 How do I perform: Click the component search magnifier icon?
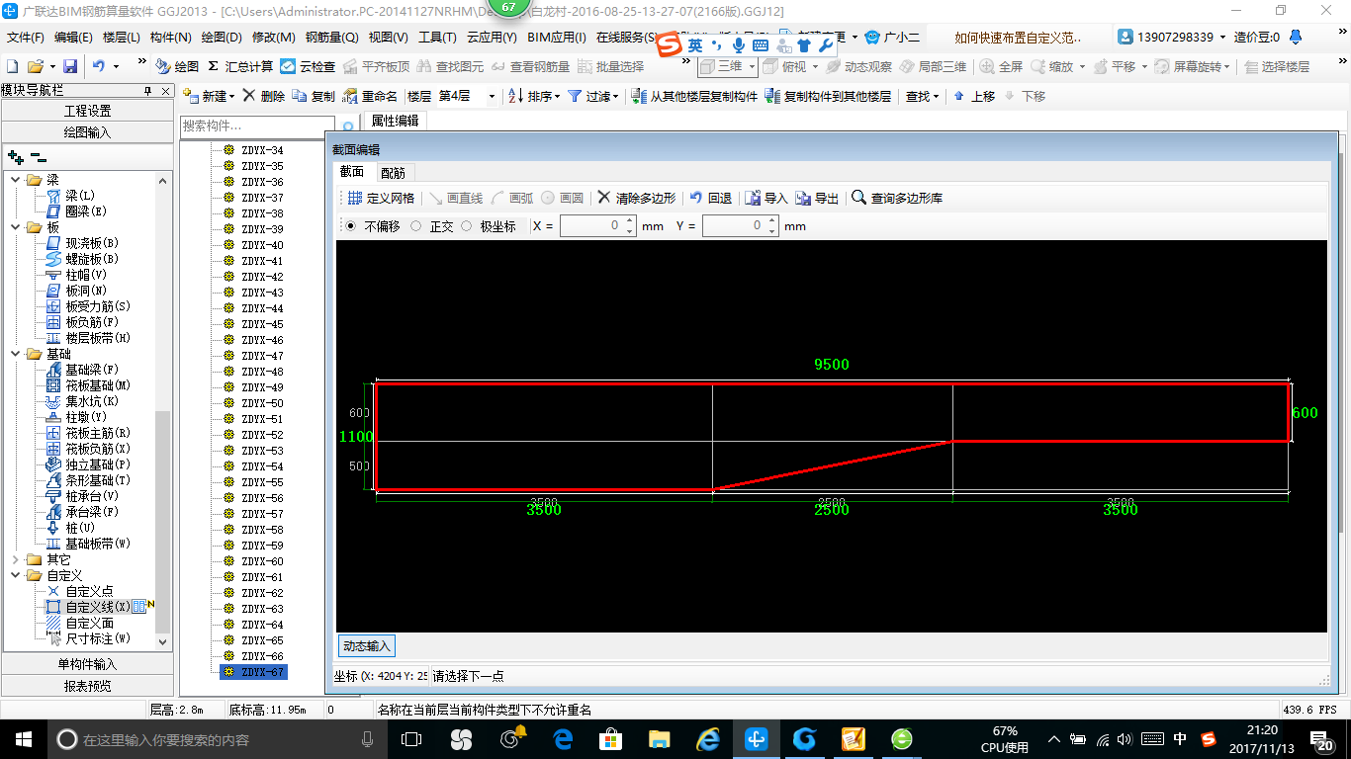347,126
